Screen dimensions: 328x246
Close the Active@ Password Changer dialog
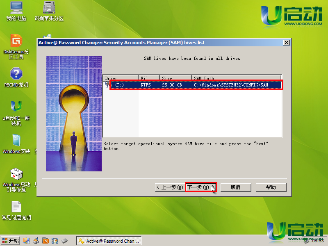[286, 43]
